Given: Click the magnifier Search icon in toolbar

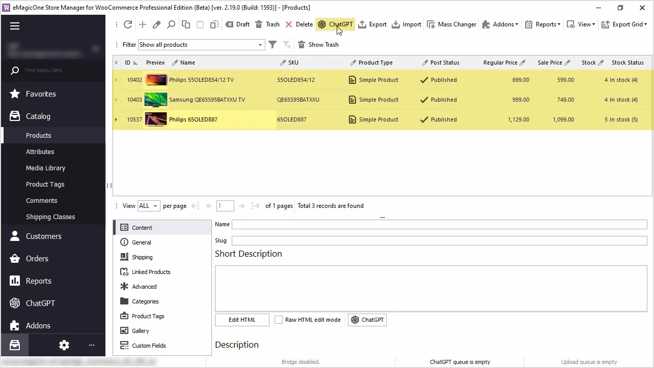Looking at the screenshot, I should 171,24.
